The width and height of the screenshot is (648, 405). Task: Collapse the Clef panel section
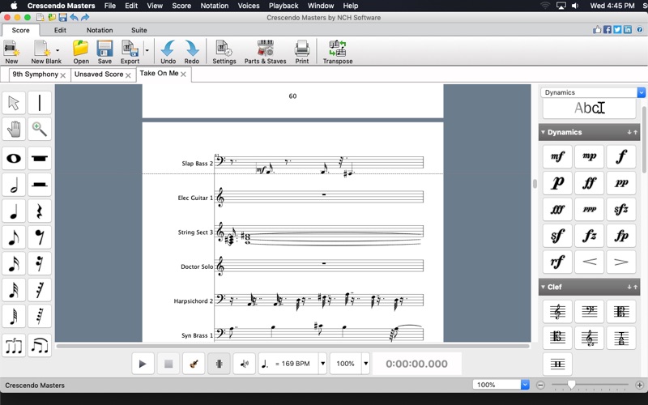543,287
